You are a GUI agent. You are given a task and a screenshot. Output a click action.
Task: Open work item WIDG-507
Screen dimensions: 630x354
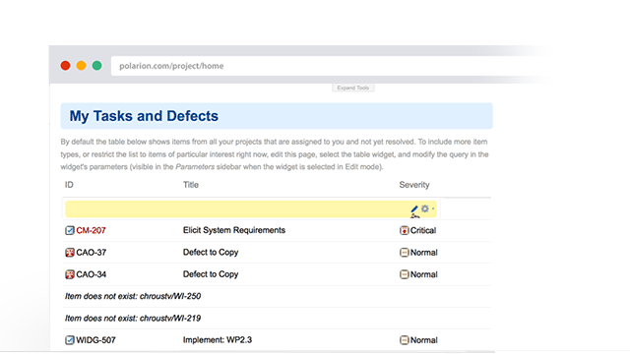click(x=95, y=340)
